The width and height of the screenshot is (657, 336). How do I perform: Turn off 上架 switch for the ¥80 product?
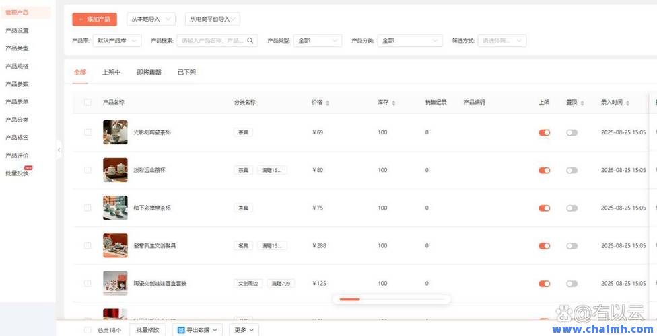[x=545, y=170]
